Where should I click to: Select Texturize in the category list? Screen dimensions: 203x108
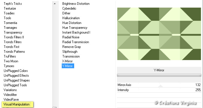(x=10, y=8)
